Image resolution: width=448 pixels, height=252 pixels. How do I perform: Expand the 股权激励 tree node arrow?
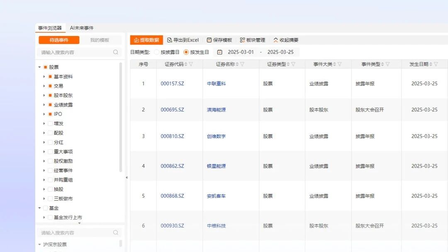coord(44,161)
